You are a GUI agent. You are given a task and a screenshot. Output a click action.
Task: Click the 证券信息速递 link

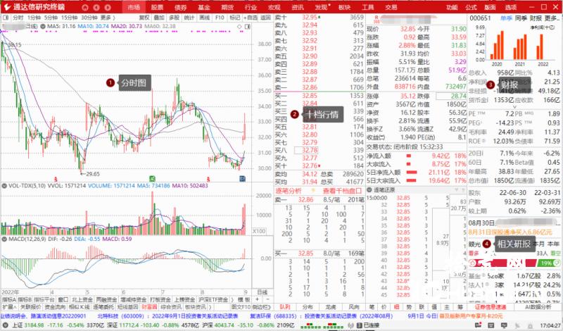click(x=491, y=307)
